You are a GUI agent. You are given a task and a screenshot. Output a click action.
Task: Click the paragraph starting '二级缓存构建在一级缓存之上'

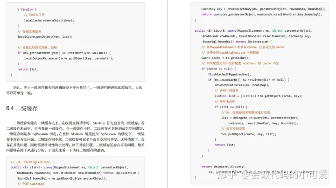point(76,137)
